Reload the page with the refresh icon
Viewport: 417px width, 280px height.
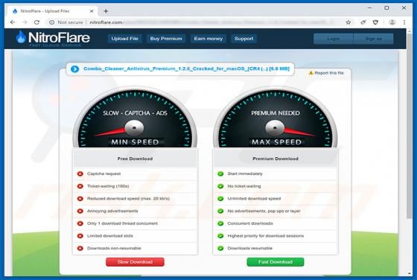[36, 22]
